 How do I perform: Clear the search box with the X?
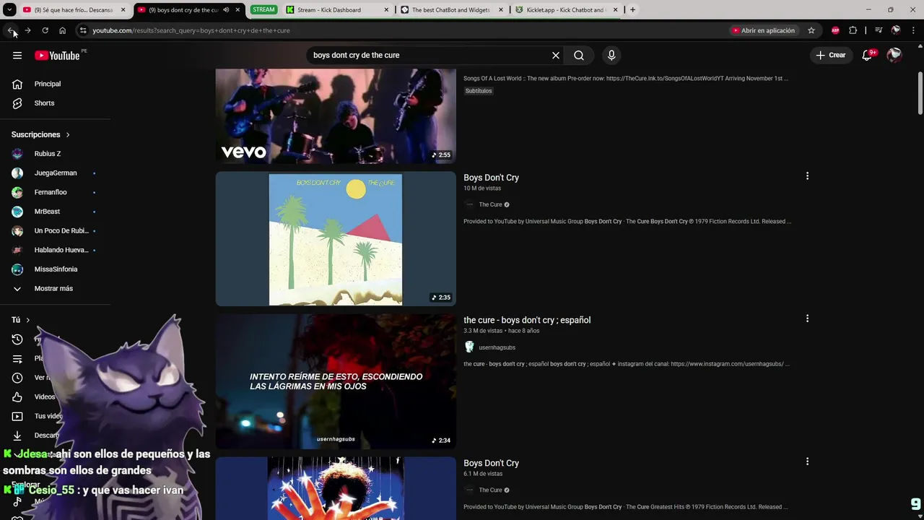tap(556, 56)
